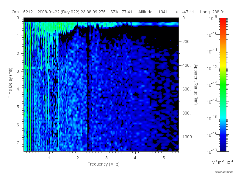Click the 'Orbit: 5212' header text

click(22, 12)
